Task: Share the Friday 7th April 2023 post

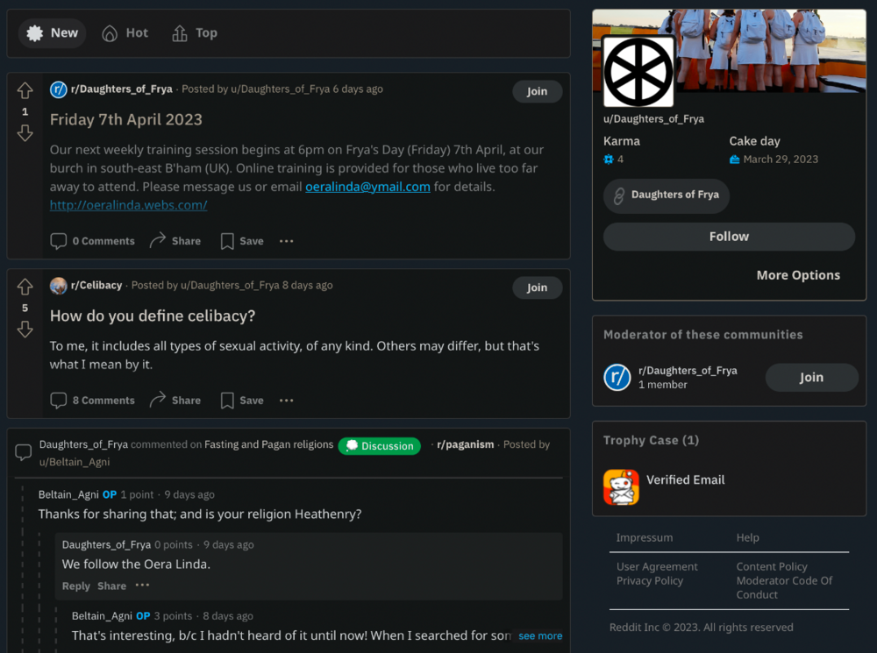Action: (x=175, y=241)
